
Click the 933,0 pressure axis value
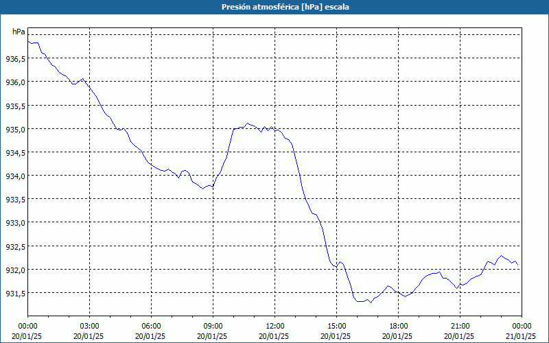(x=15, y=223)
